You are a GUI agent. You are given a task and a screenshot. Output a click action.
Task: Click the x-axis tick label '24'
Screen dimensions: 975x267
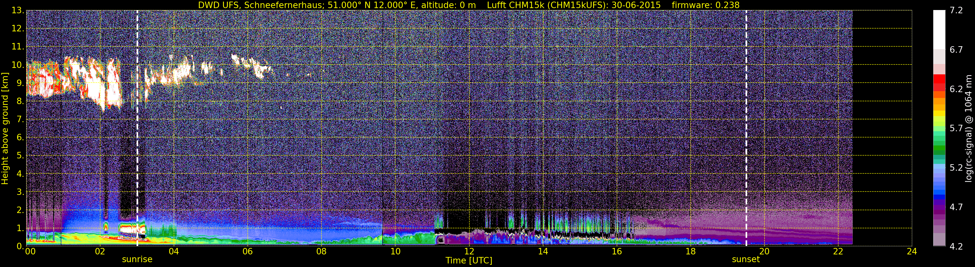(x=912, y=251)
